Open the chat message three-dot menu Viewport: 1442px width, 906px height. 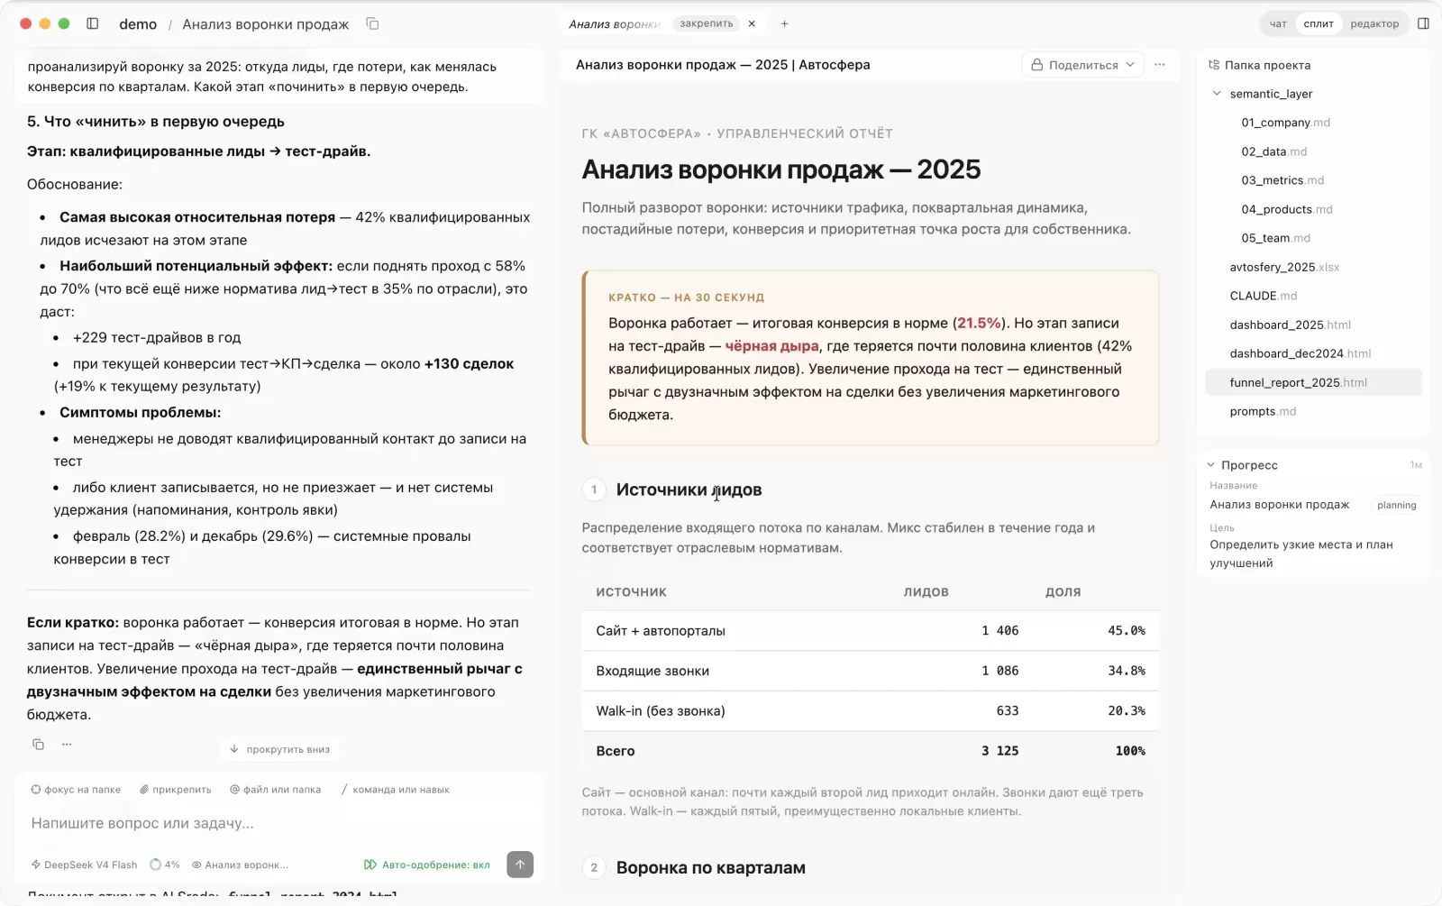pyautogui.click(x=67, y=744)
